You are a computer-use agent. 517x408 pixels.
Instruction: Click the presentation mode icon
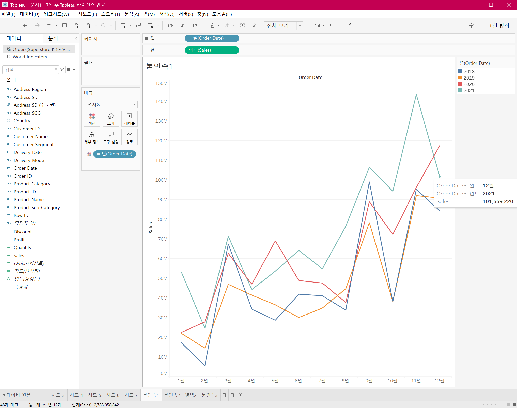pos(332,25)
